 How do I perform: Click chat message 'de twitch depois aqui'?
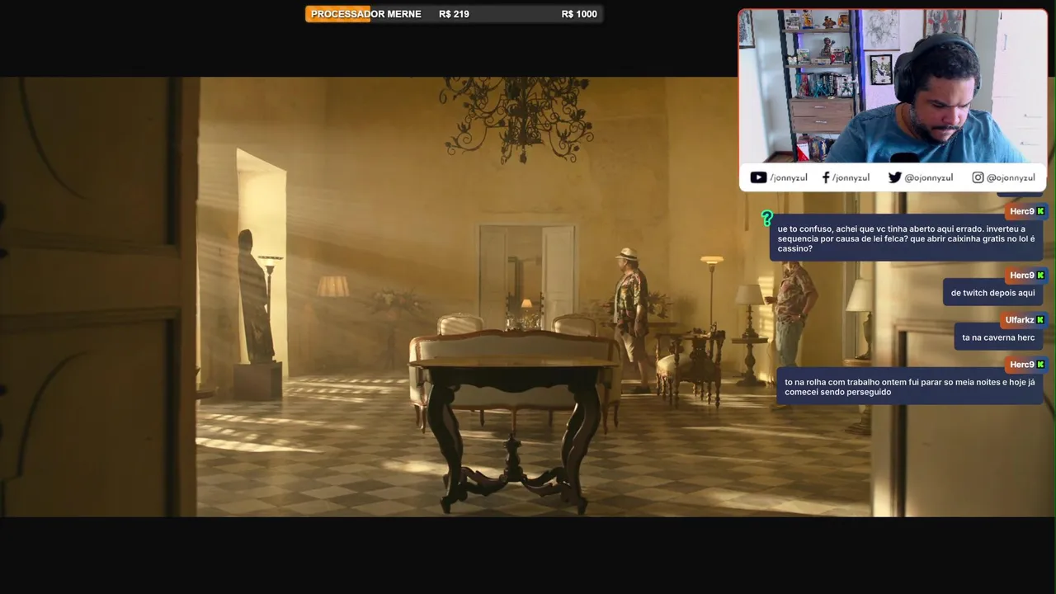click(x=992, y=293)
